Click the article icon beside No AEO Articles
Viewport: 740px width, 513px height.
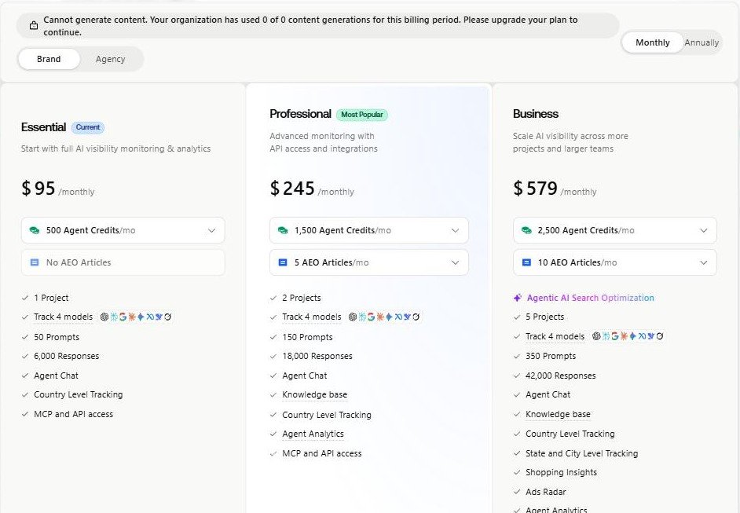(35, 262)
